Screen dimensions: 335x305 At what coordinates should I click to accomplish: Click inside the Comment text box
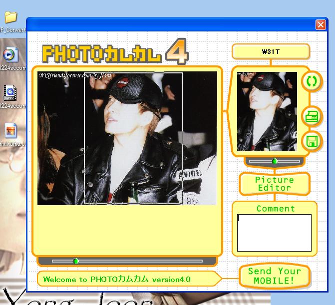pos(274,233)
